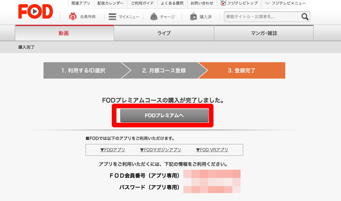Select 会員特典 label
The width and height of the screenshot is (341, 201).
pyautogui.click(x=88, y=17)
